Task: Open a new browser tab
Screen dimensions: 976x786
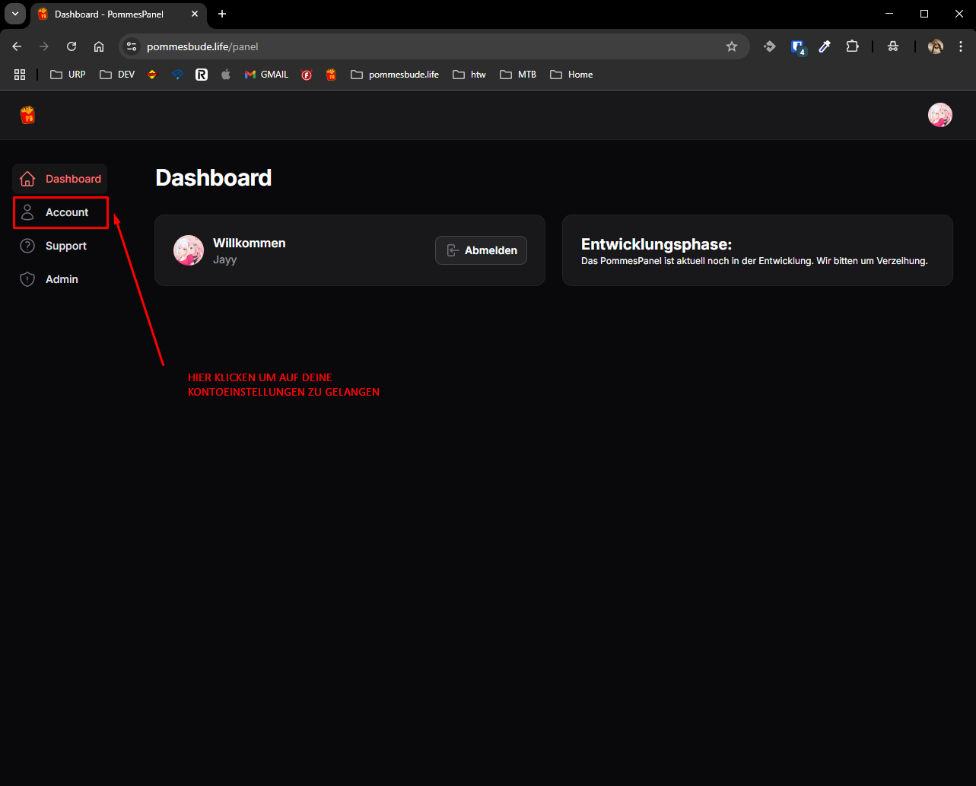Action: click(x=222, y=14)
